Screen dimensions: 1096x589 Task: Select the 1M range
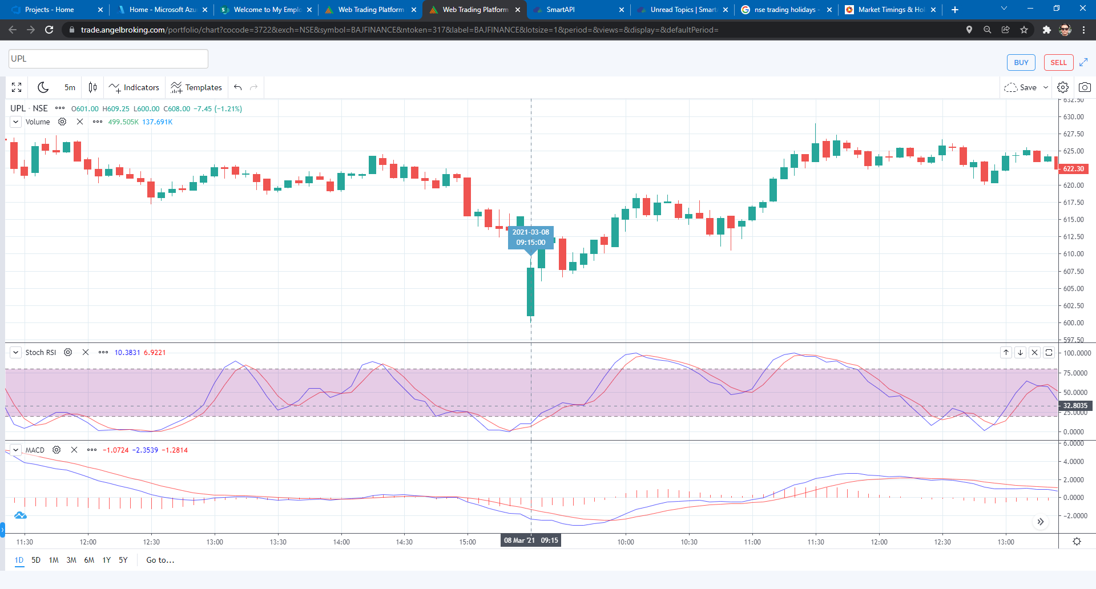pyautogui.click(x=54, y=560)
